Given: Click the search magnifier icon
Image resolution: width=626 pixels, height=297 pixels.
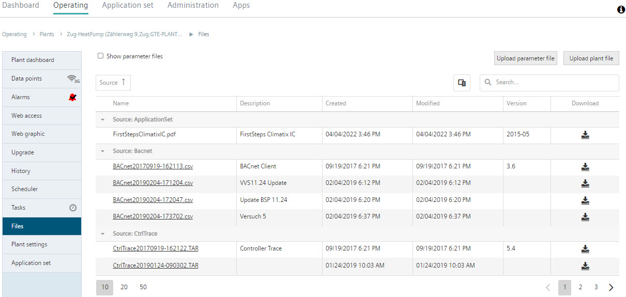Looking at the screenshot, I should pos(488,82).
